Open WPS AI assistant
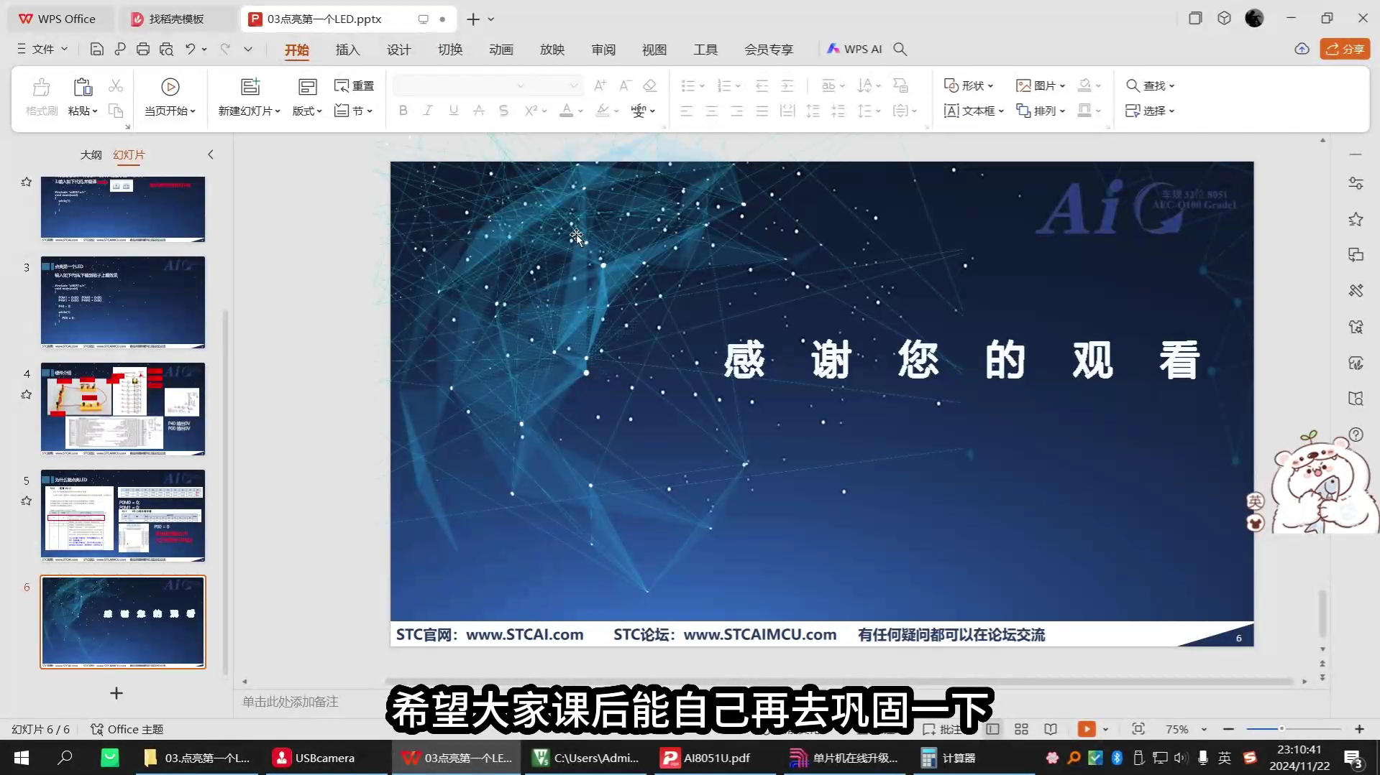This screenshot has width=1380, height=775. click(854, 49)
